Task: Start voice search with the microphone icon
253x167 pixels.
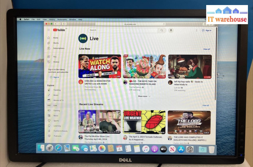Action: tap(171, 30)
